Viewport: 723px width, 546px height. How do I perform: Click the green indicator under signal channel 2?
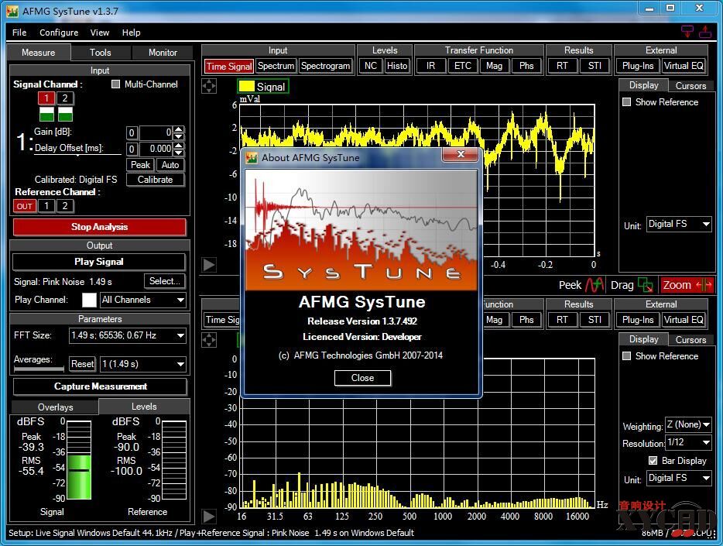click(65, 114)
